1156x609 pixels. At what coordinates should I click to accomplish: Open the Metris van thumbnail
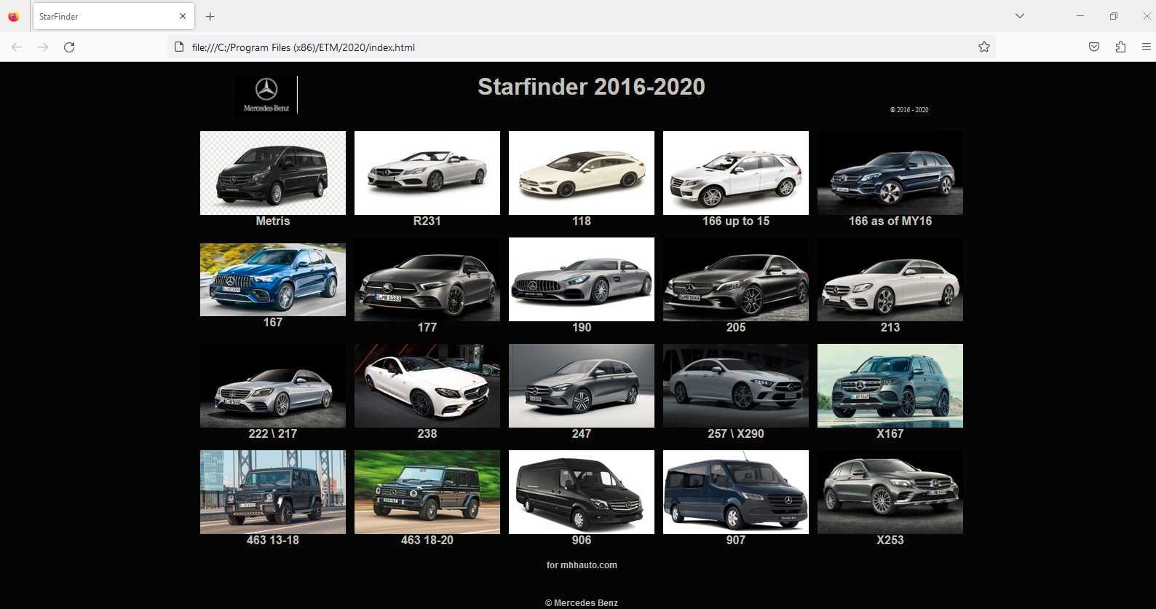coord(273,173)
